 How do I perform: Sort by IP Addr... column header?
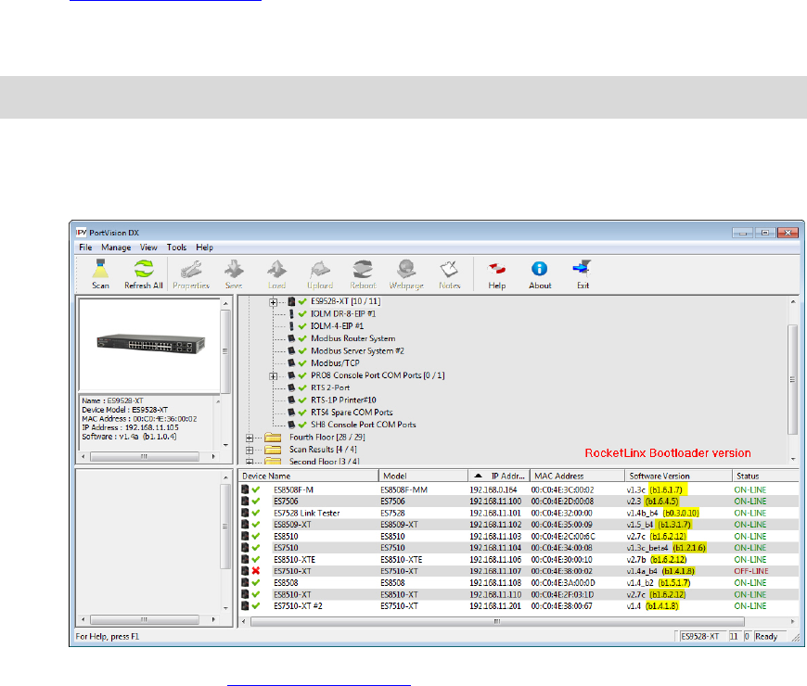(499, 476)
